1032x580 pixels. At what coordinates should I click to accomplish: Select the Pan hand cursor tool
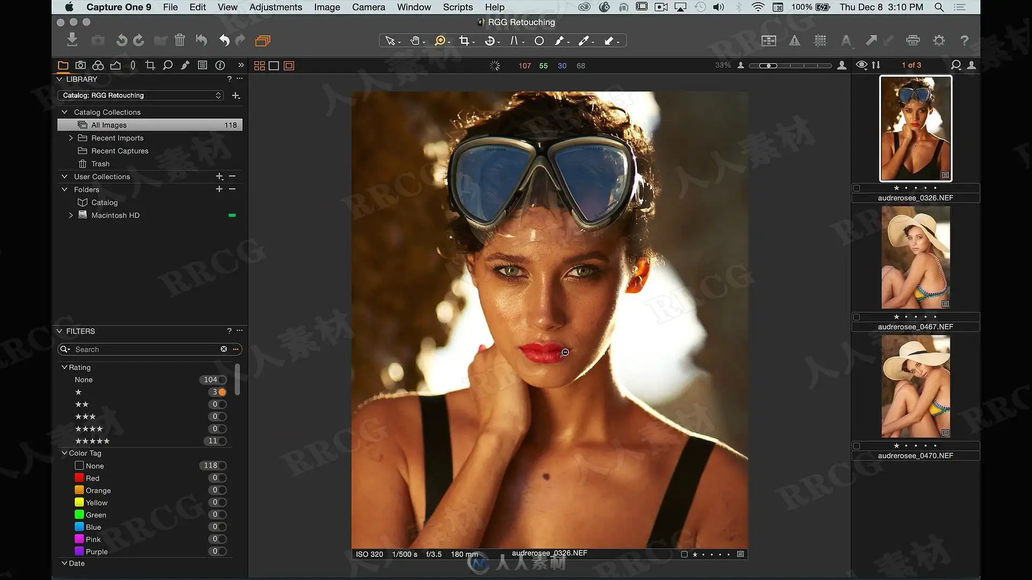point(415,41)
